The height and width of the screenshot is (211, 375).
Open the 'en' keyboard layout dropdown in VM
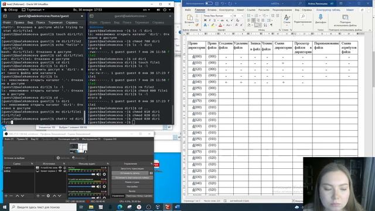tap(146, 10)
